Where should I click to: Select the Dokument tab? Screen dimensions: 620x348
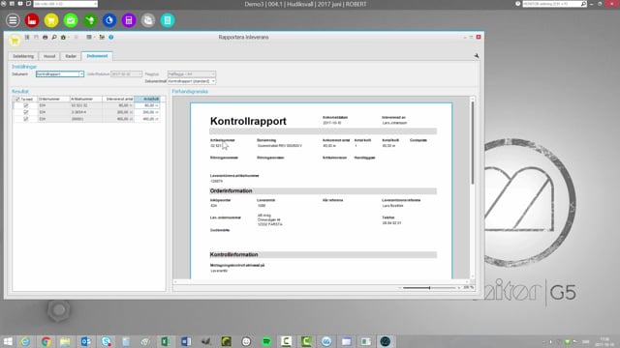tap(97, 56)
